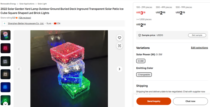Click the sample price box icon
This screenshot has height=107, width=210.
pos(140,35)
